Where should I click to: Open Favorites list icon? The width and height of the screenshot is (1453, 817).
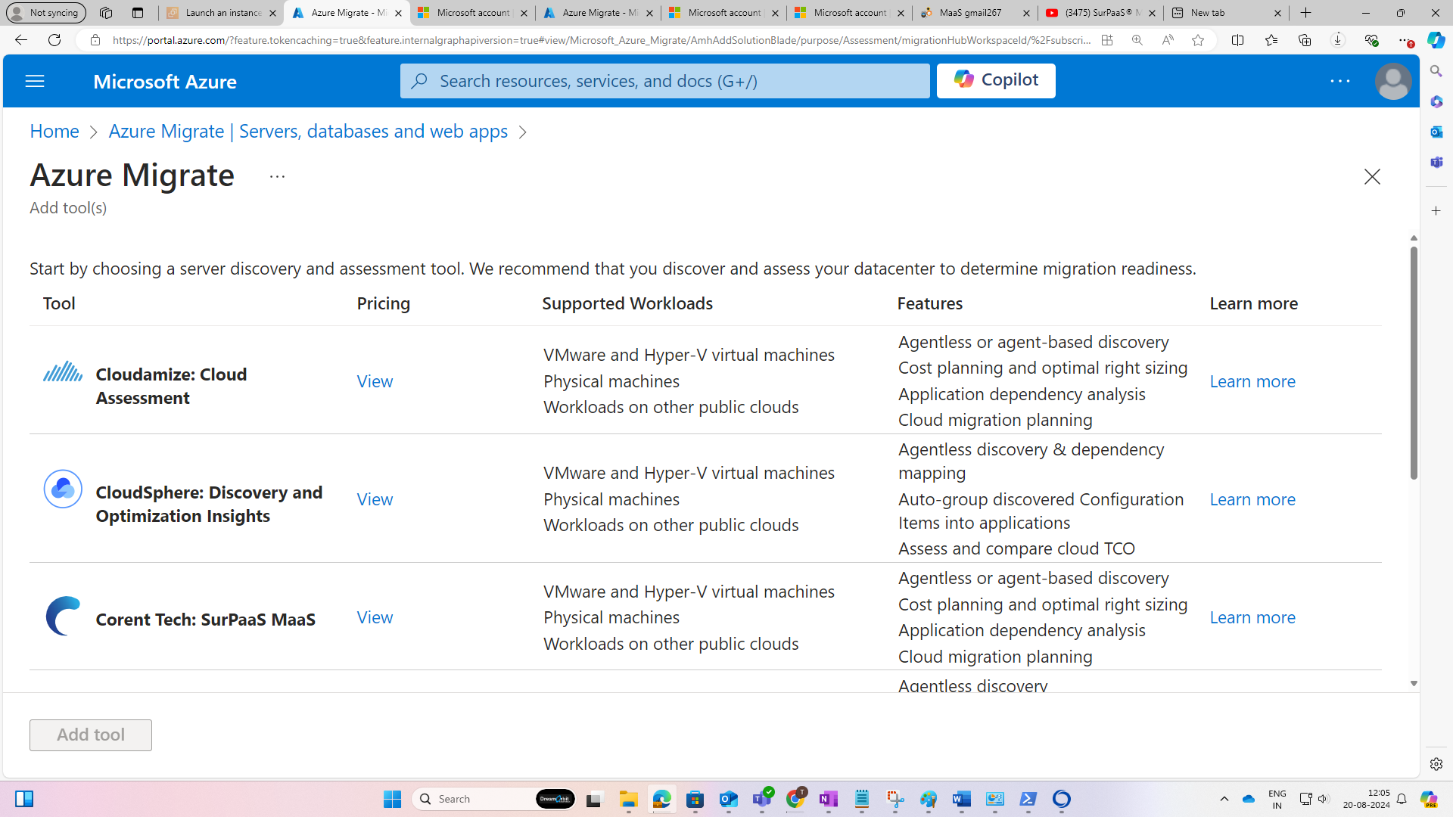[1271, 40]
